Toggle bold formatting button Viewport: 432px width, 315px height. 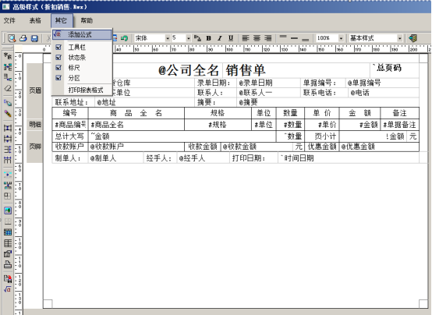(x=208, y=38)
